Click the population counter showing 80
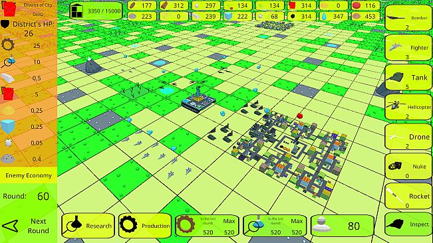Image resolution: width=433 pixels, height=243 pixels. (x=343, y=226)
